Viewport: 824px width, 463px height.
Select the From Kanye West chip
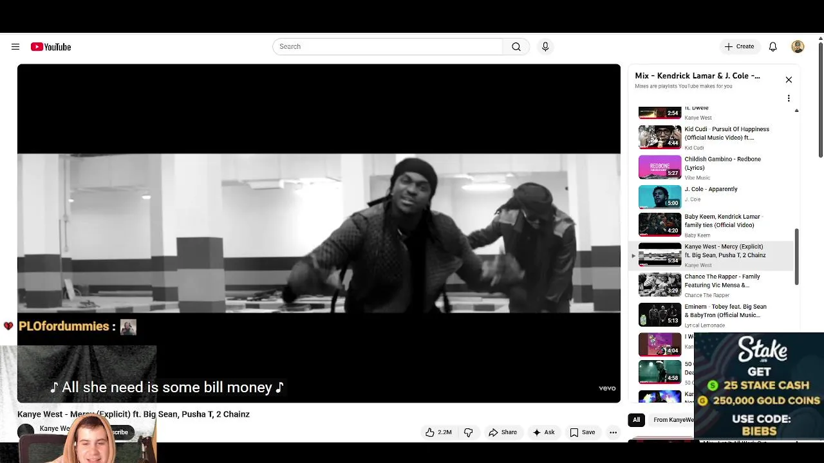pyautogui.click(x=672, y=420)
